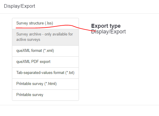Select Tab-separated-values format (*.txt)
159x116 pixels.
pos(45,73)
